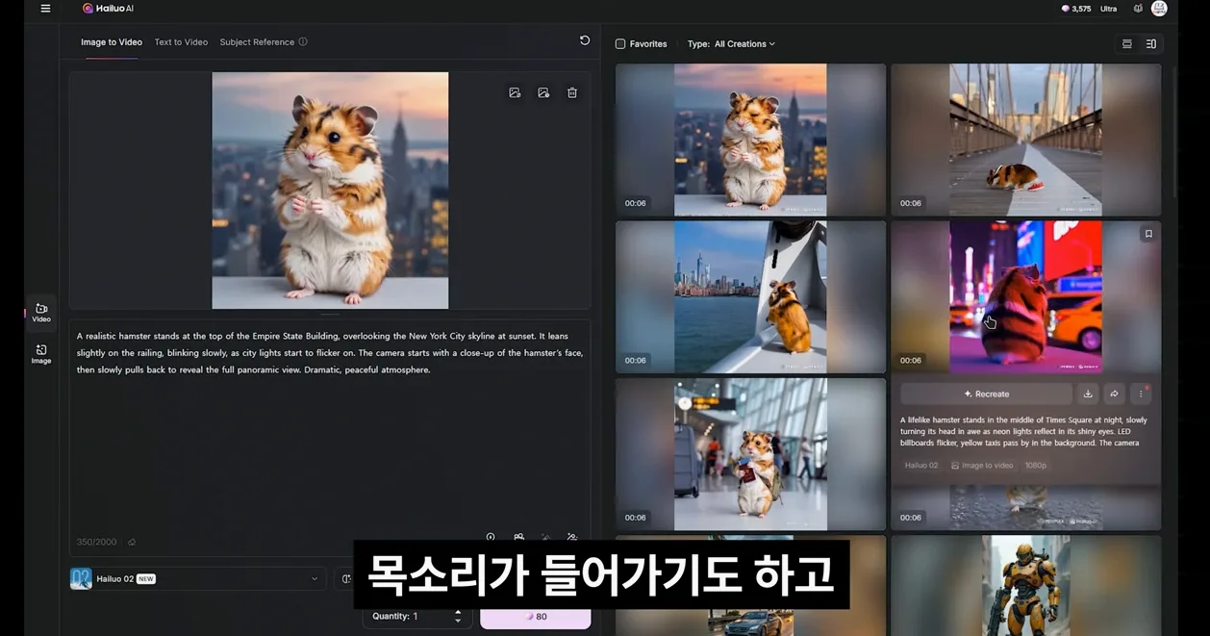The width and height of the screenshot is (1210, 636).
Task: Open the hamster on bridge video thumbnail
Action: click(x=1026, y=140)
